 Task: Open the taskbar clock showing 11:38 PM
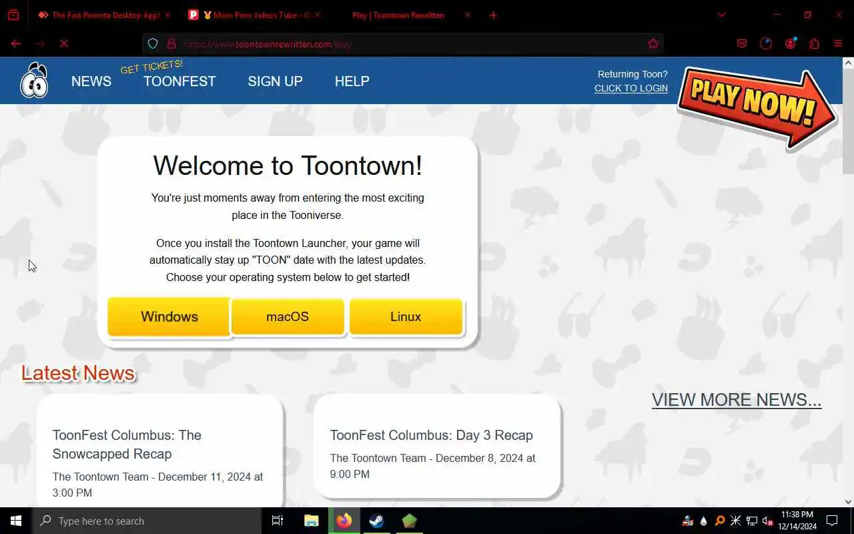pos(797,521)
